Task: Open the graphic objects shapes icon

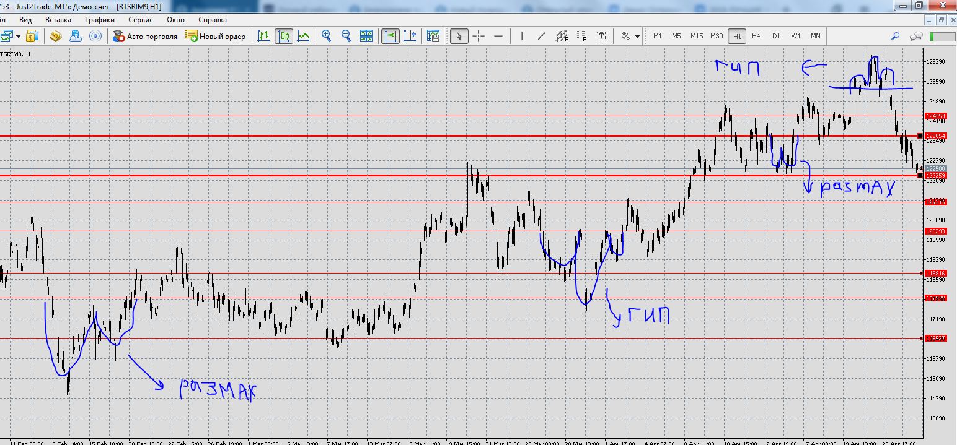Action: (x=625, y=36)
